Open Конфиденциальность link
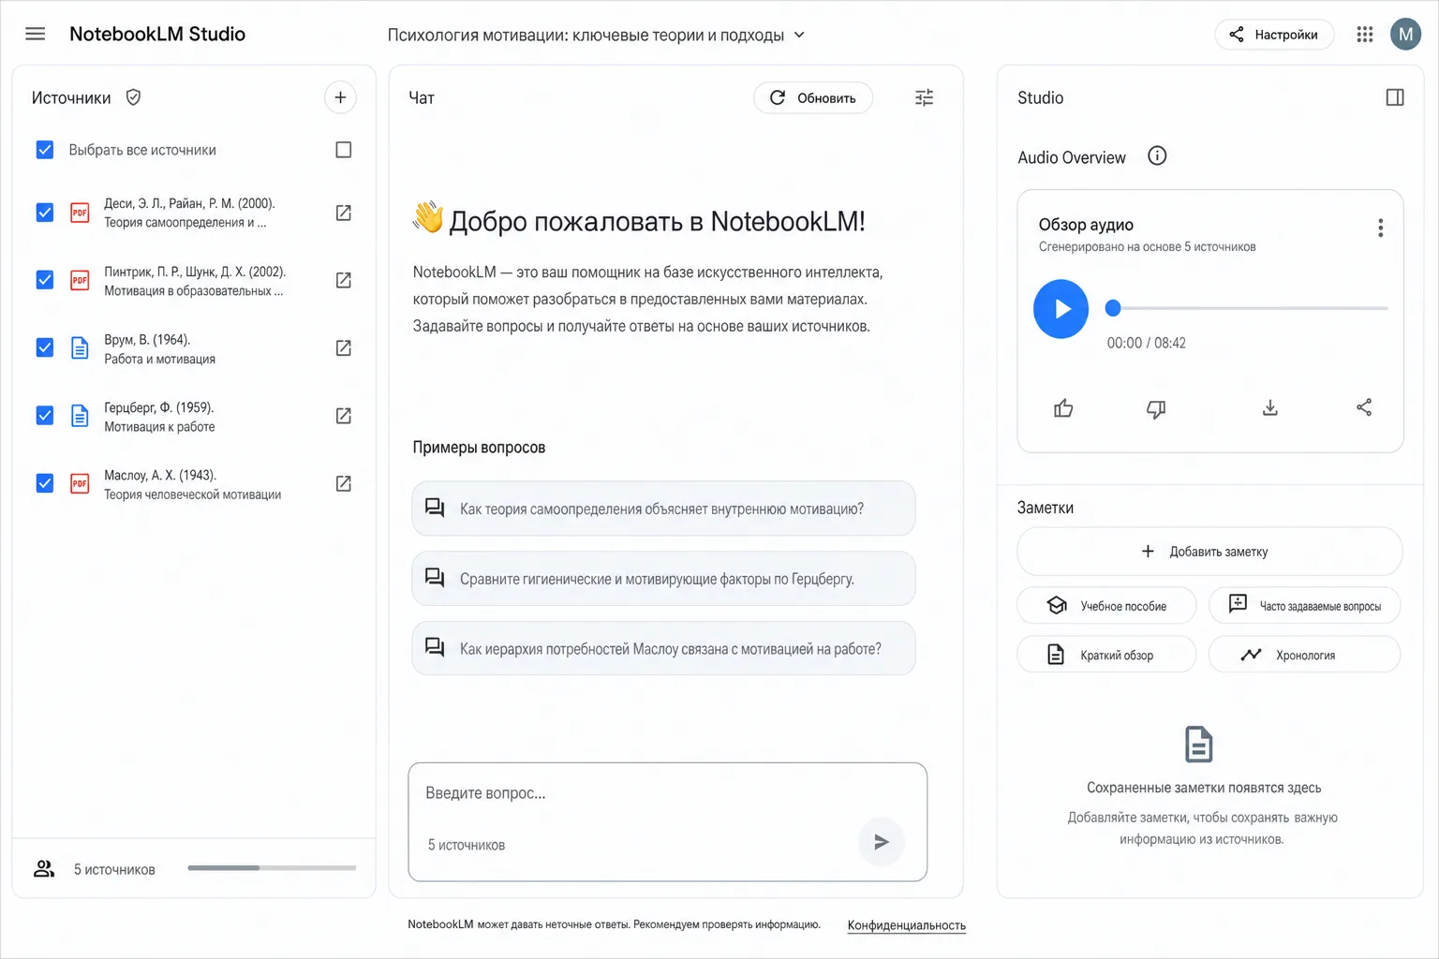The width and height of the screenshot is (1439, 959). pyautogui.click(x=906, y=925)
